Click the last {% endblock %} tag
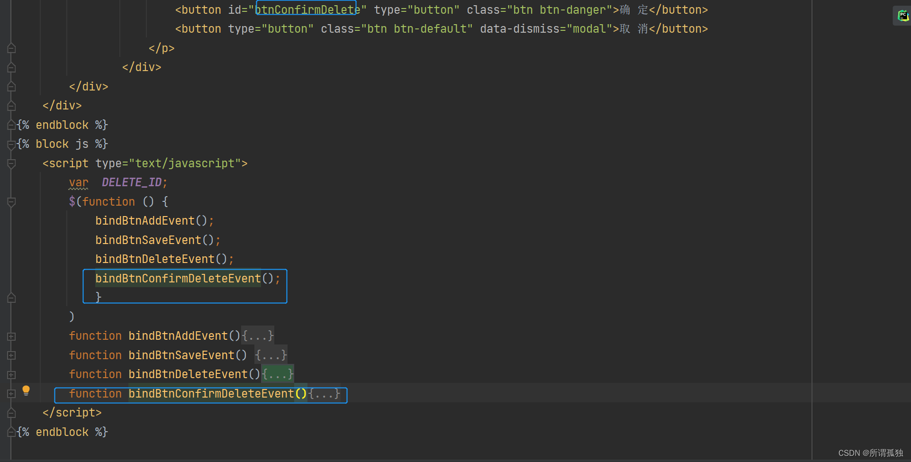911x462 pixels. click(63, 432)
